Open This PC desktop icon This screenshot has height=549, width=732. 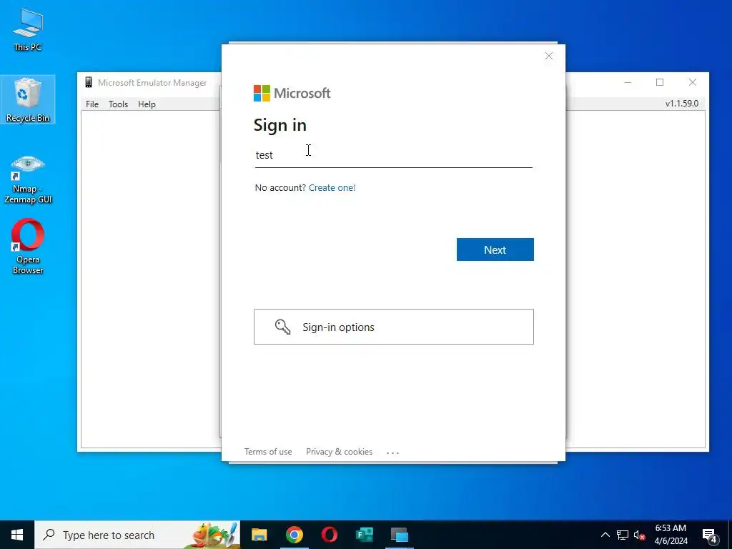point(28,29)
